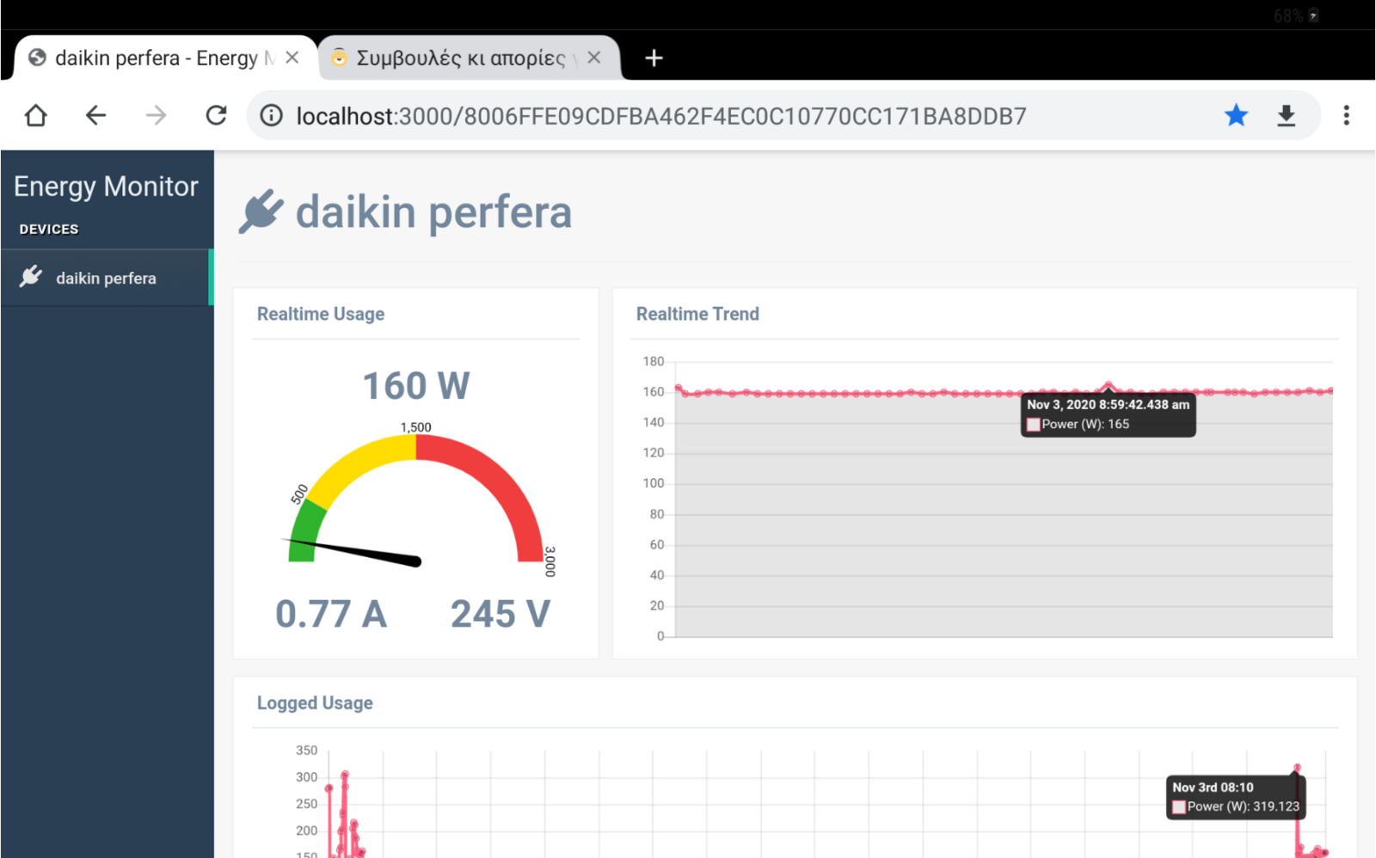Image resolution: width=1376 pixels, height=858 pixels.
Task: Switch to the Συμβουλές κι απορίες tab
Action: point(469,58)
